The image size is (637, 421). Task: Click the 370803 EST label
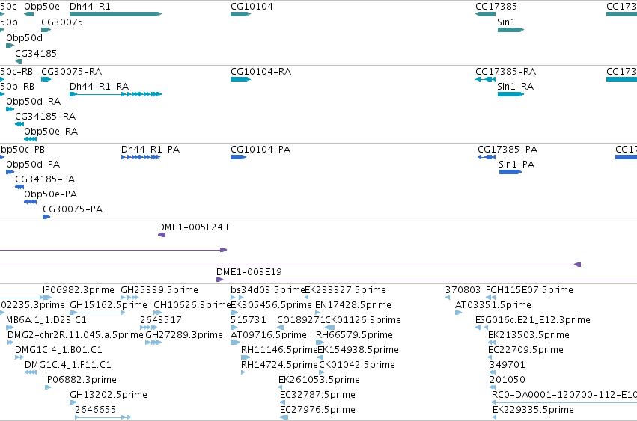pyautogui.click(x=463, y=290)
